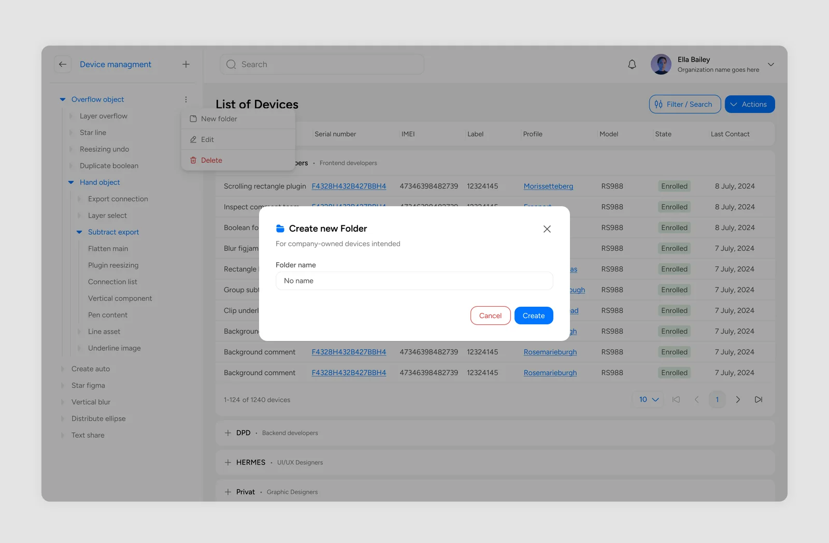Open the Actions dropdown button

pos(750,104)
